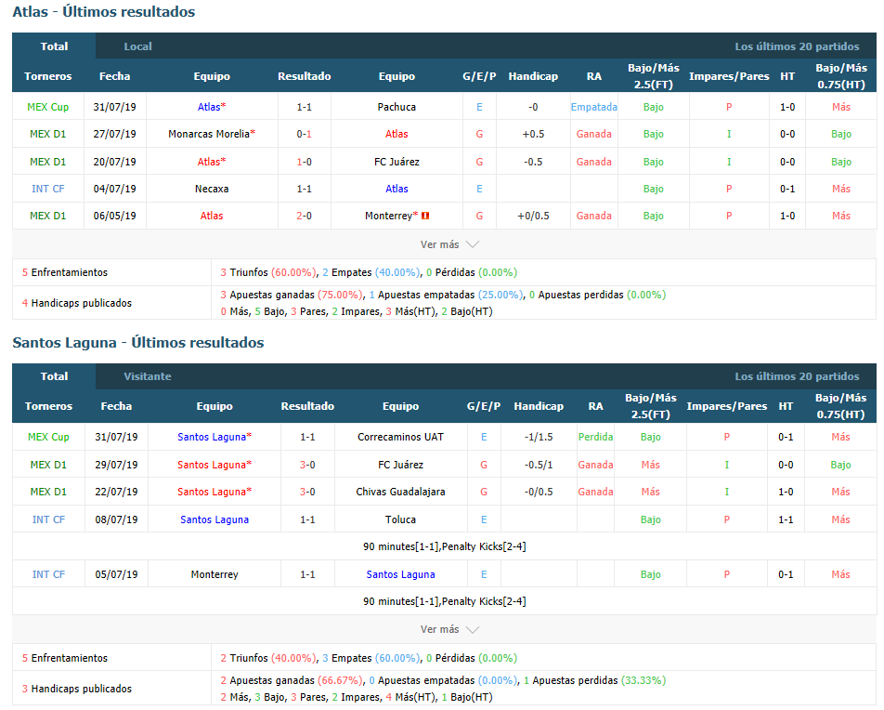Switch to the Local tab
Viewport: 884px width, 710px height.
pos(137,46)
